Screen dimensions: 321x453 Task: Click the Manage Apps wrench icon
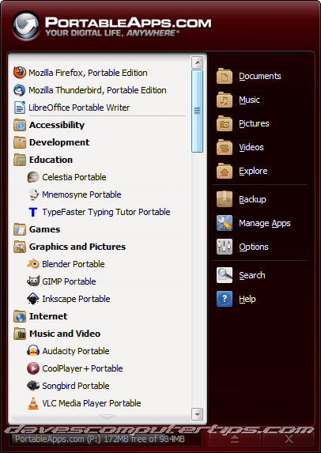click(225, 223)
